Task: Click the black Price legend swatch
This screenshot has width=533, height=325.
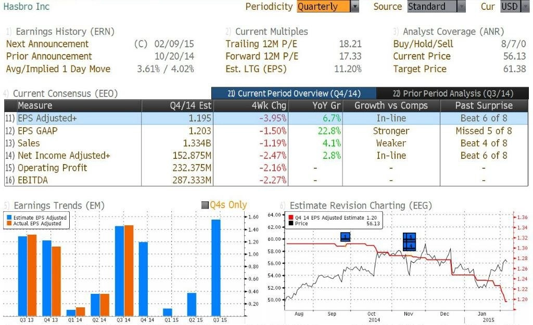Action: pos(290,223)
